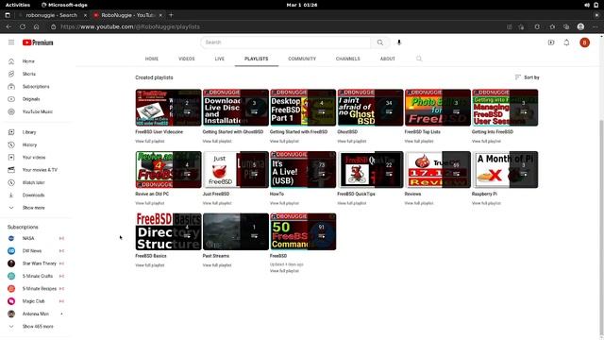Open the Activities overview

pyautogui.click(x=18, y=5)
